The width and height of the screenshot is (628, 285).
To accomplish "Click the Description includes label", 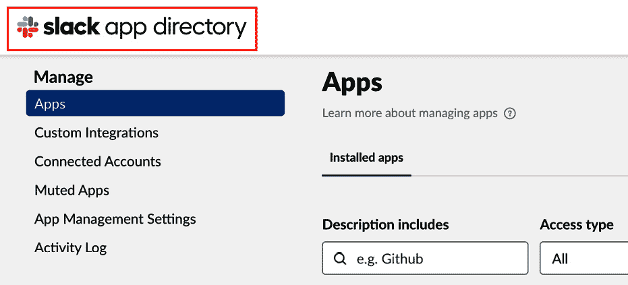I will coord(385,225).
